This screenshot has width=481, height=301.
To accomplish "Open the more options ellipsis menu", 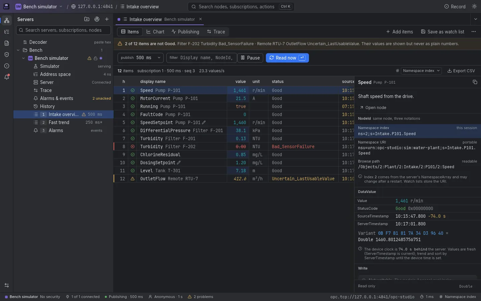I will [474, 32].
